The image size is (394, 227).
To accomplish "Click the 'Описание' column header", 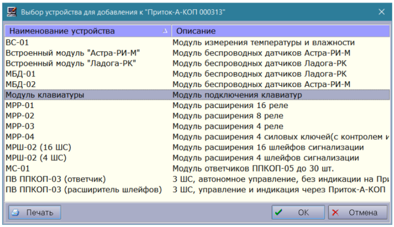I will [x=281, y=31].
